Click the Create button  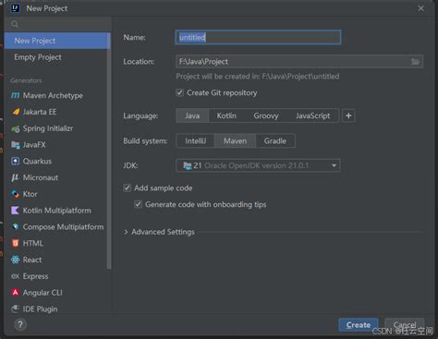pos(359,325)
